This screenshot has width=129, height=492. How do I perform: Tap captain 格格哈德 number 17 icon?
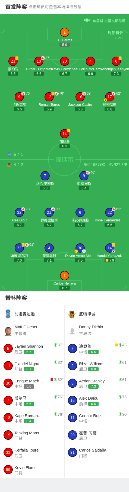(x=110, y=97)
